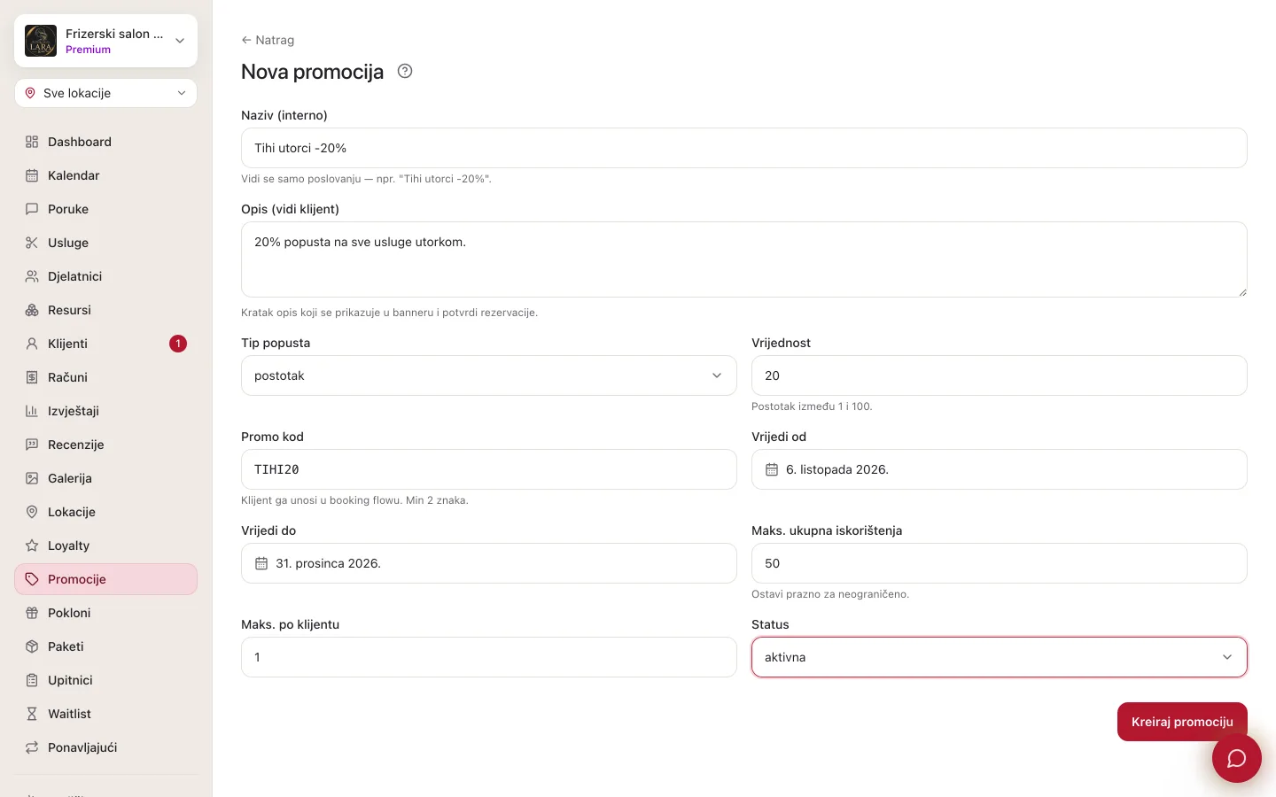Click the Recenzije review icon

(32, 445)
